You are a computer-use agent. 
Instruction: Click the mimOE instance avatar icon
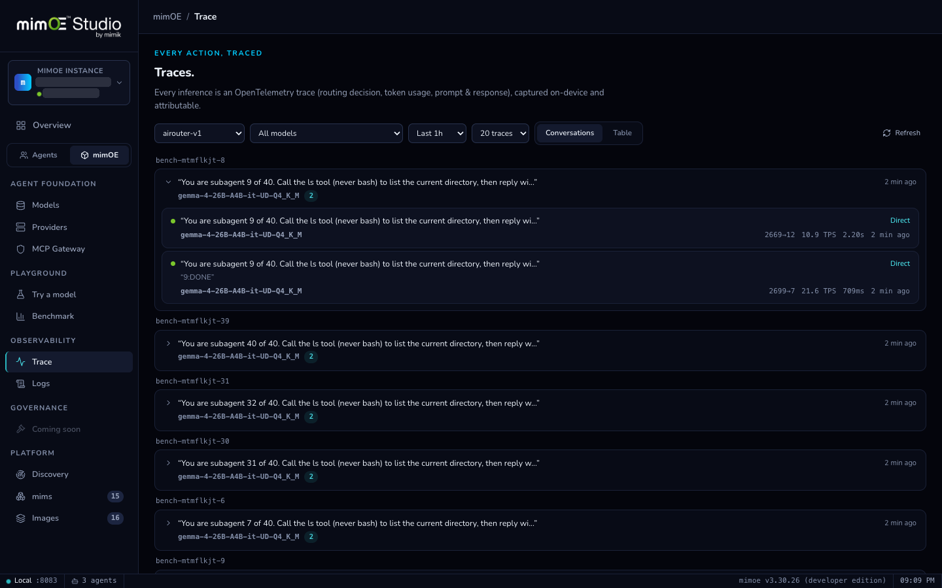[x=23, y=82]
